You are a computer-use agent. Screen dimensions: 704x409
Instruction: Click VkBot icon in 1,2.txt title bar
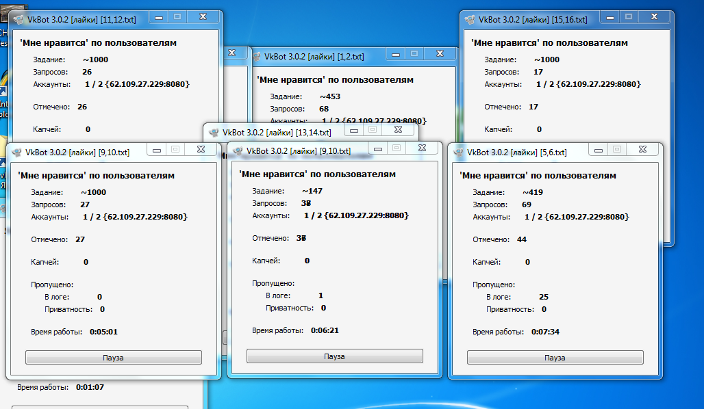coord(256,57)
